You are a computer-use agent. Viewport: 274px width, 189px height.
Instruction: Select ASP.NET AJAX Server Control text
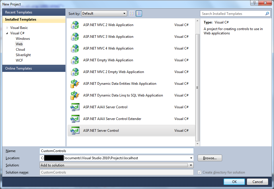(x=105, y=107)
